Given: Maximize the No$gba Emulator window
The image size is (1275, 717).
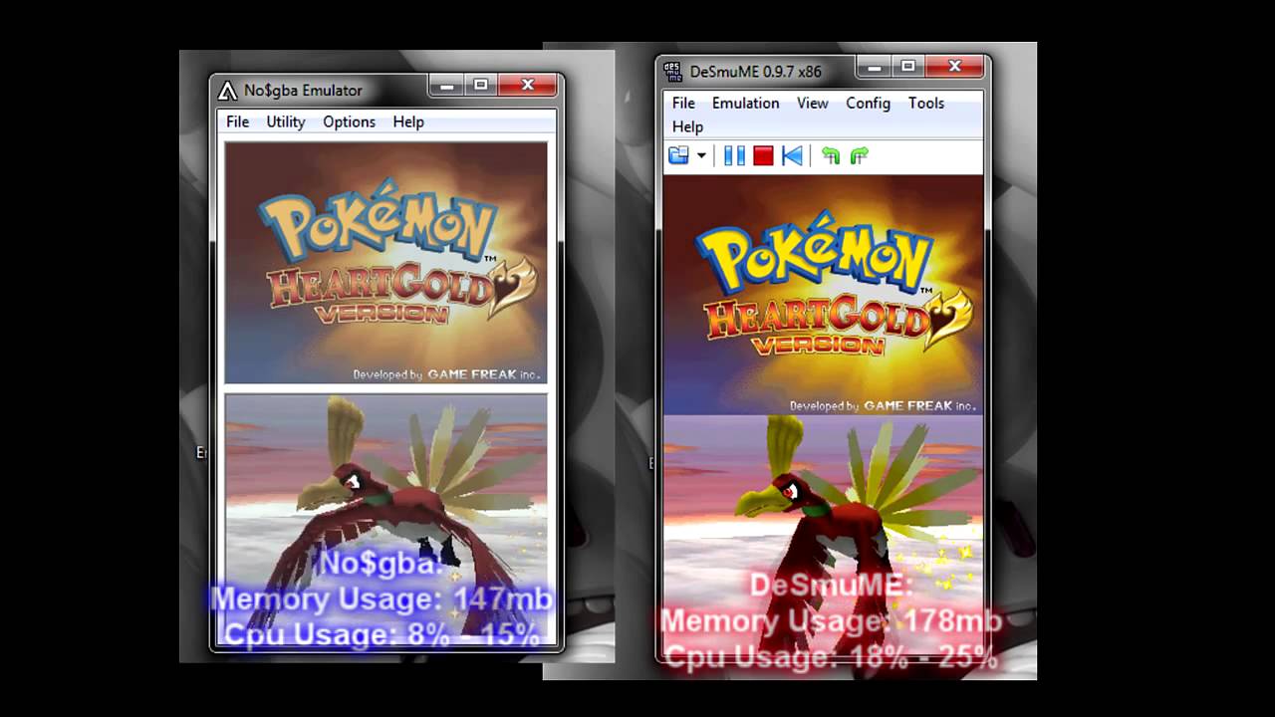Looking at the screenshot, I should 480,86.
